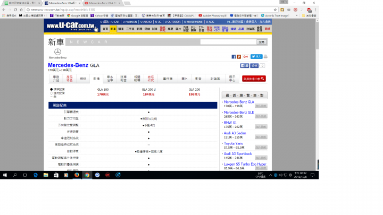383x215 pixels.
Task: Add BMW X1 to comparison button
Action: tap(261, 126)
